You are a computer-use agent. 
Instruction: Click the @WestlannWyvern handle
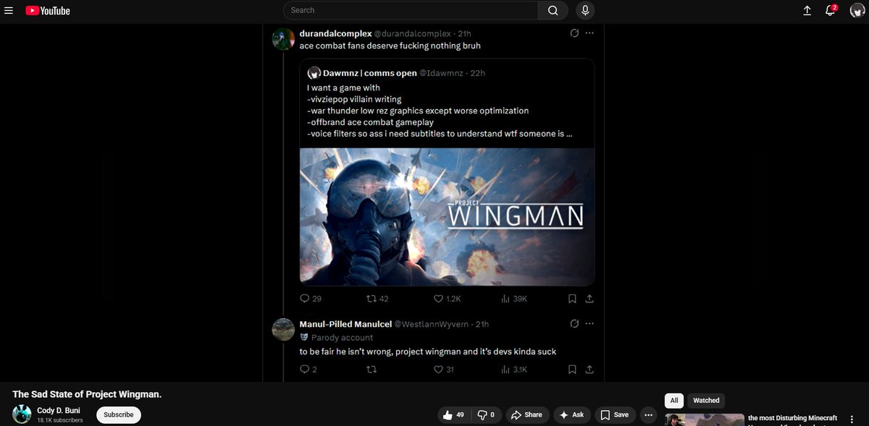[433, 323]
